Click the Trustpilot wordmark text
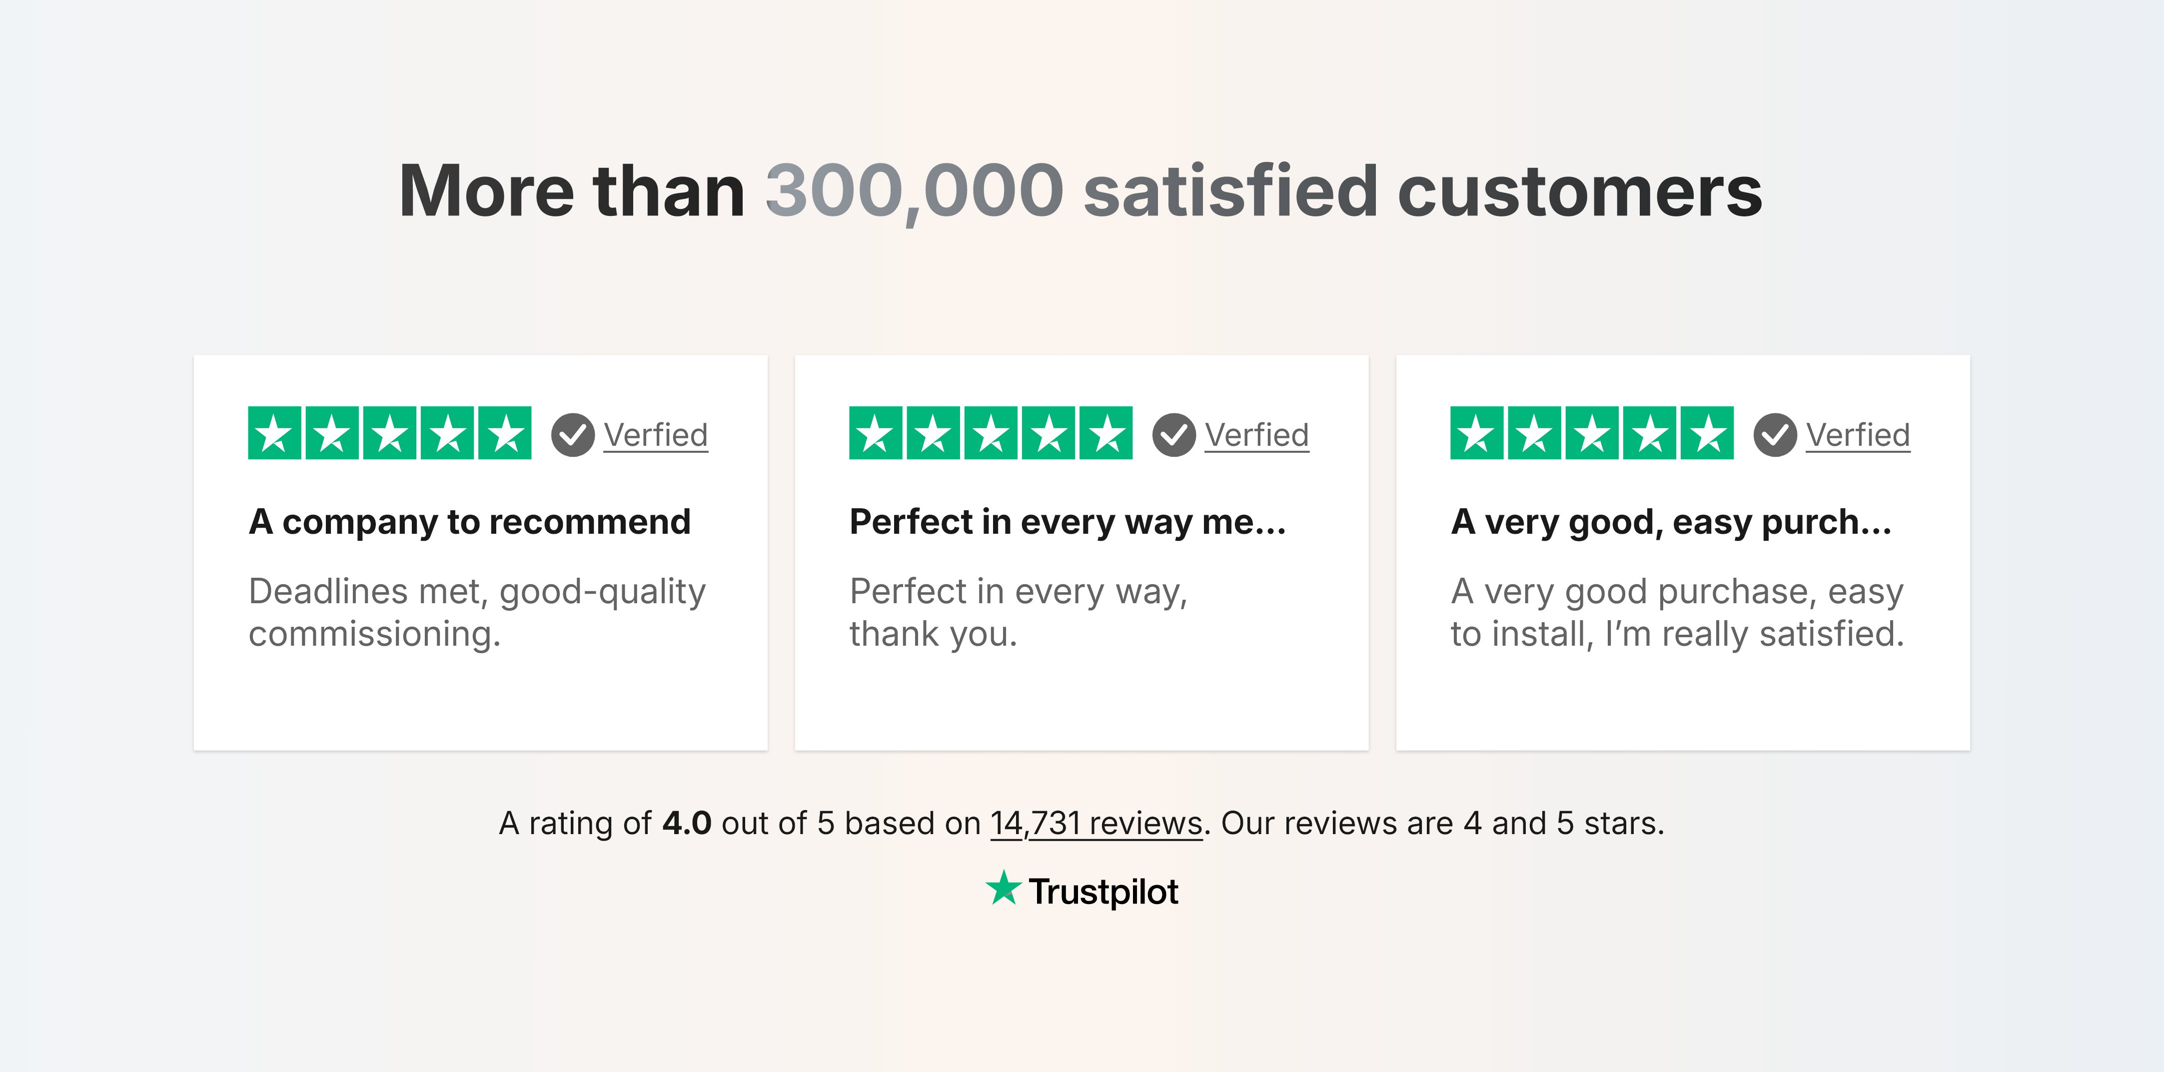The width and height of the screenshot is (2164, 1072). [1104, 892]
